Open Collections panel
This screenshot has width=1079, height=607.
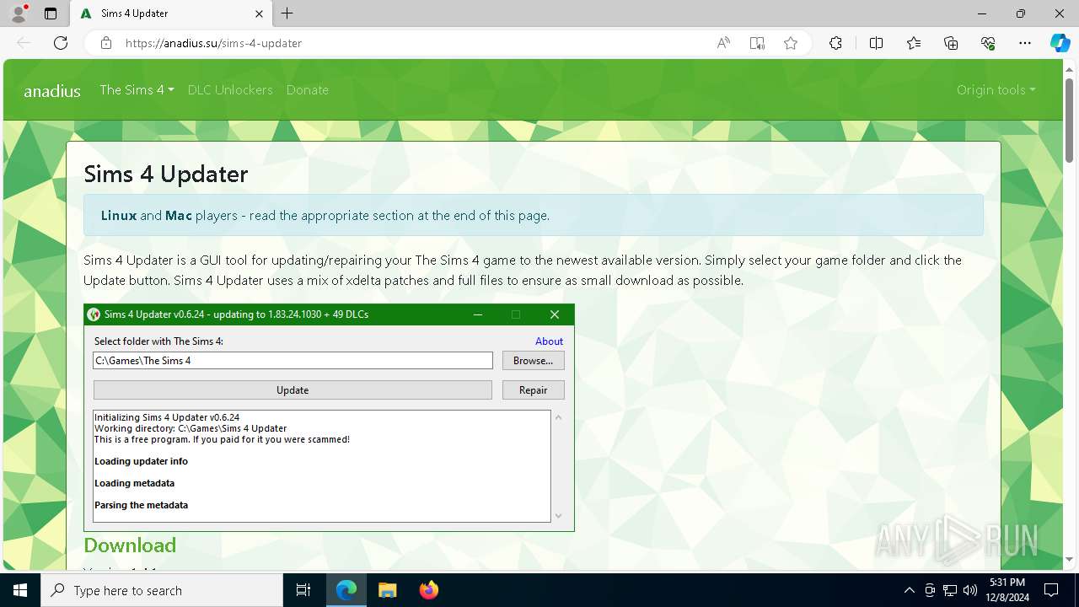pyautogui.click(x=951, y=43)
